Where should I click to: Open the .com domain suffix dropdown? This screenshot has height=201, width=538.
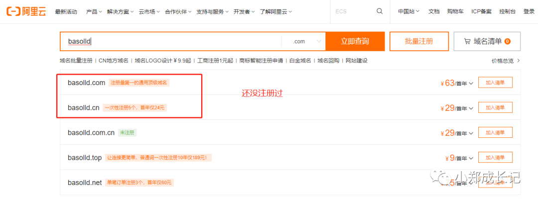[306, 42]
